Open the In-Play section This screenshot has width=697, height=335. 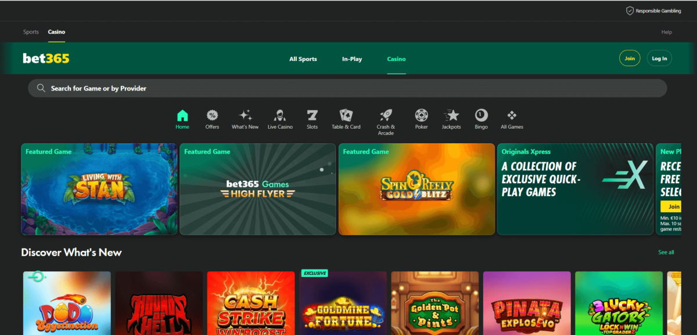[x=352, y=59]
